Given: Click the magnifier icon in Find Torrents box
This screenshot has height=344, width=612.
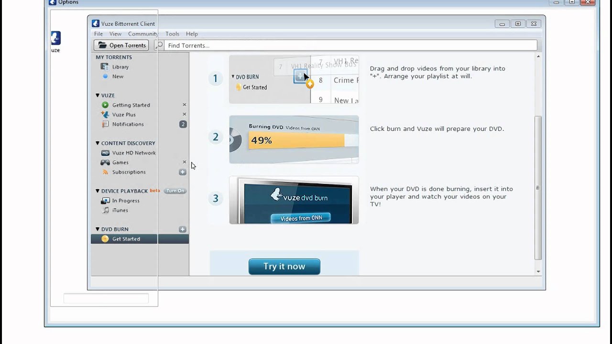Looking at the screenshot, I should 160,45.
